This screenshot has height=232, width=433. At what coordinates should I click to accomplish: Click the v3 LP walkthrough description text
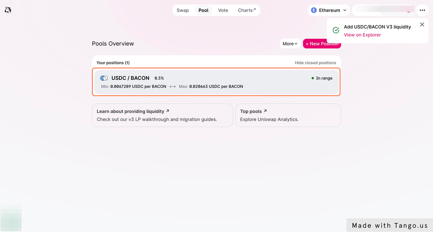pos(157,119)
